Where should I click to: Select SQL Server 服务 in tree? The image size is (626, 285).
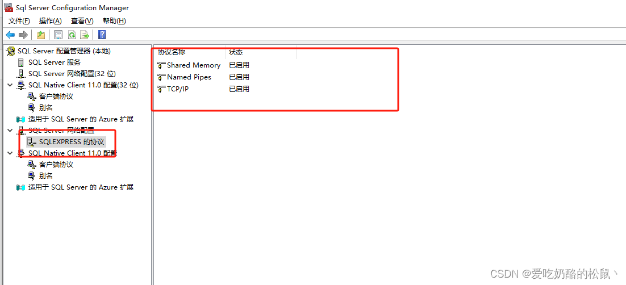[x=55, y=62]
